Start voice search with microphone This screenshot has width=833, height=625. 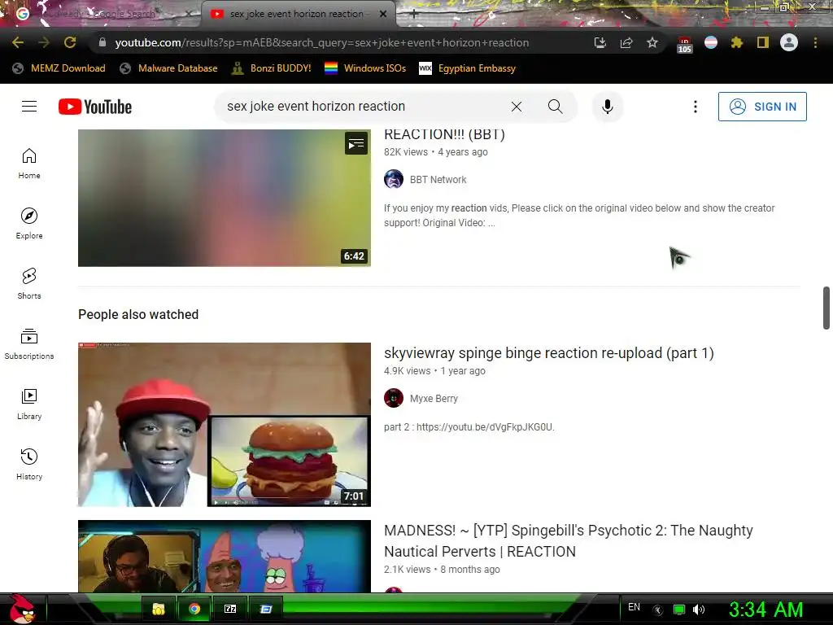[x=607, y=107]
